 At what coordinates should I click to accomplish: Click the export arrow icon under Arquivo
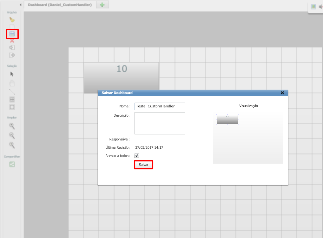12,55
